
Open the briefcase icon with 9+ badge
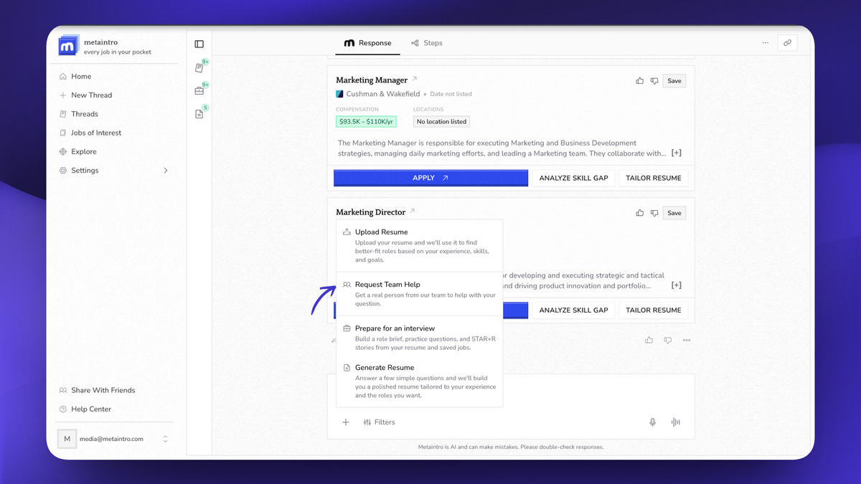click(199, 90)
